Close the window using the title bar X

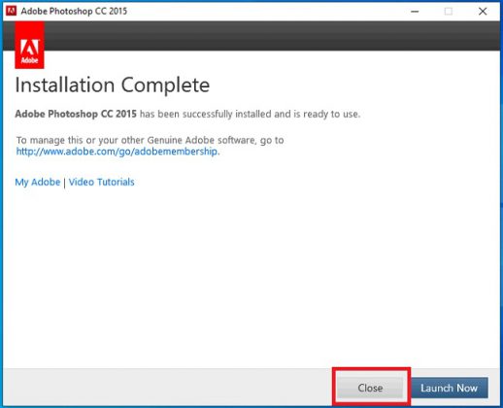click(x=483, y=12)
